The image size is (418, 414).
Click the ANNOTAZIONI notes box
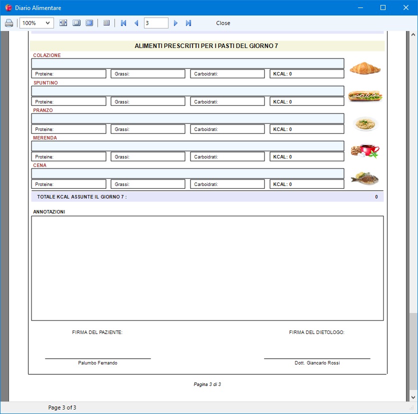point(207,268)
